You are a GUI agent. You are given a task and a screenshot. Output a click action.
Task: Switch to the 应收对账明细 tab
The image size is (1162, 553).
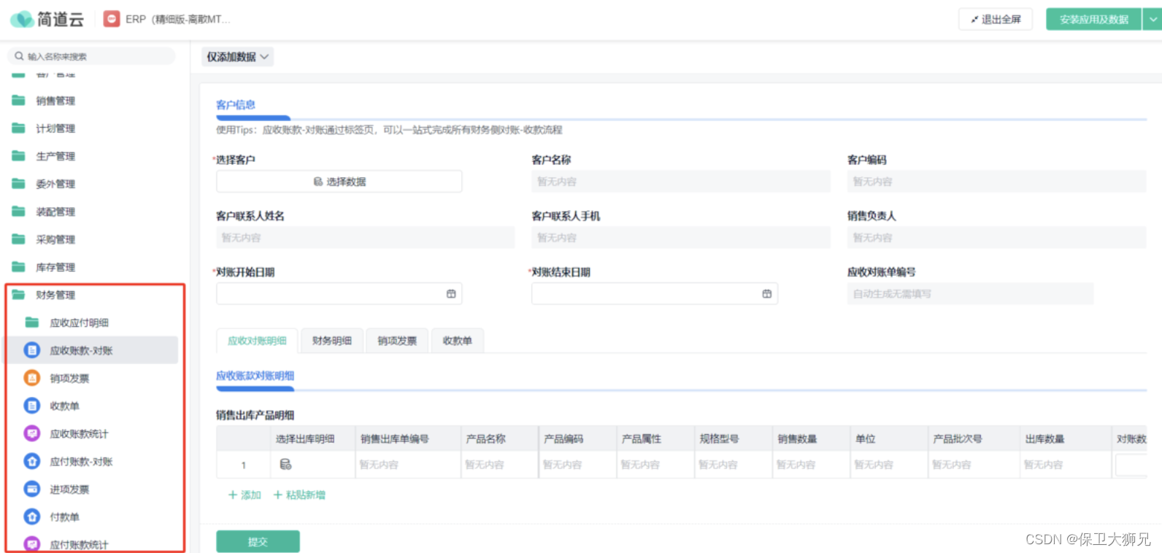(x=257, y=341)
